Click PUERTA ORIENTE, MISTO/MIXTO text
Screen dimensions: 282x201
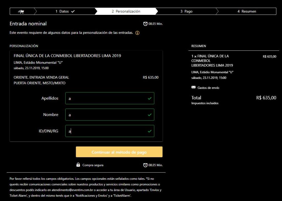(x=40, y=83)
